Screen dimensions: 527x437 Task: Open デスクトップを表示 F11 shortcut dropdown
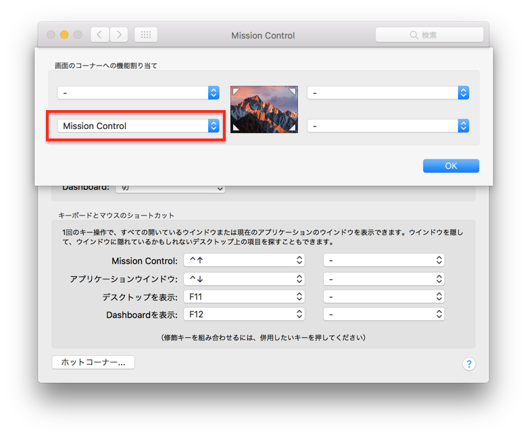click(244, 297)
